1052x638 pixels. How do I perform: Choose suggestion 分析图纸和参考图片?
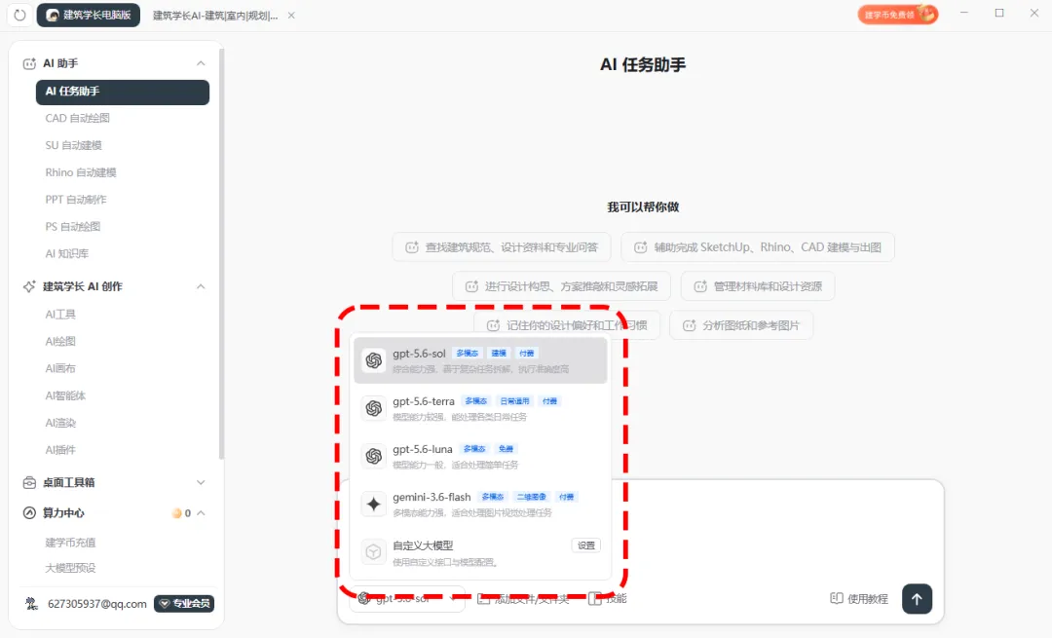pyautogui.click(x=740, y=325)
